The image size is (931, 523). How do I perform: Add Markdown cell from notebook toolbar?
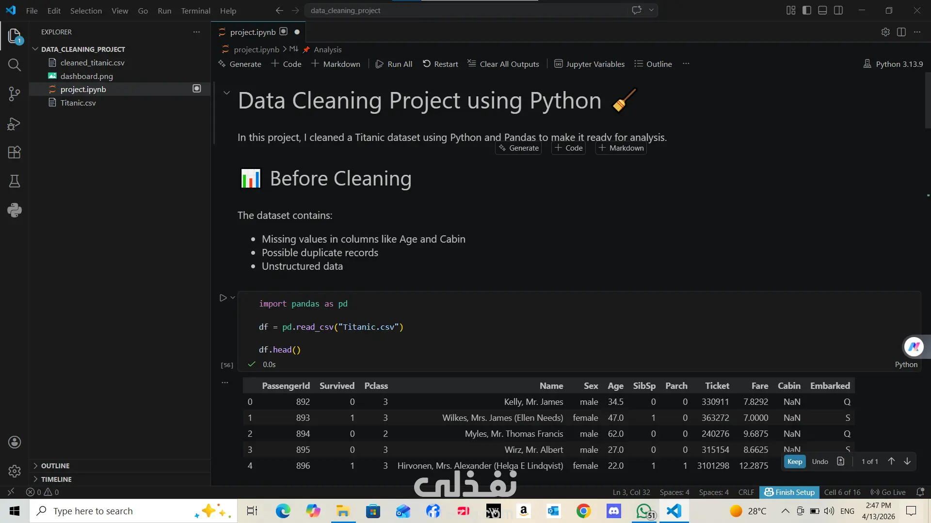[336, 64]
